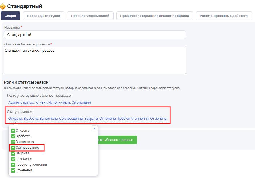The image size is (255, 178).
Task: Open Правила определения бизнес-процесса tab
Action: pyautogui.click(x=155, y=16)
